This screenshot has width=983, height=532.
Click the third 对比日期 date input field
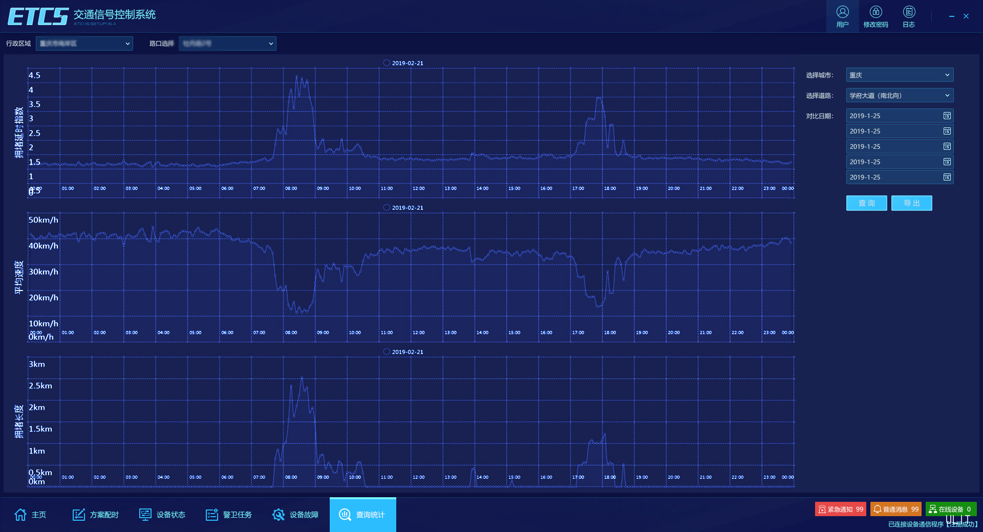(893, 147)
